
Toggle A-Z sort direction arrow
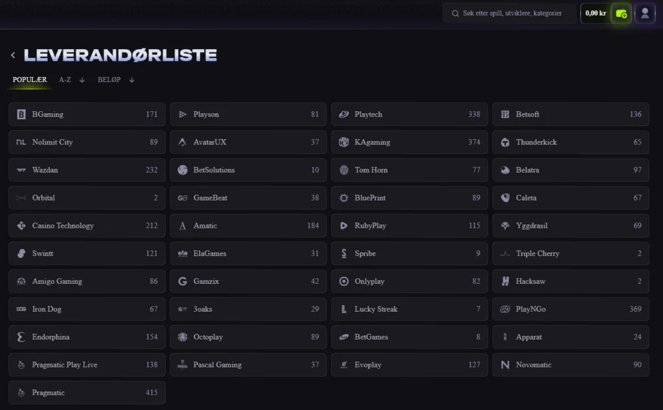[82, 80]
